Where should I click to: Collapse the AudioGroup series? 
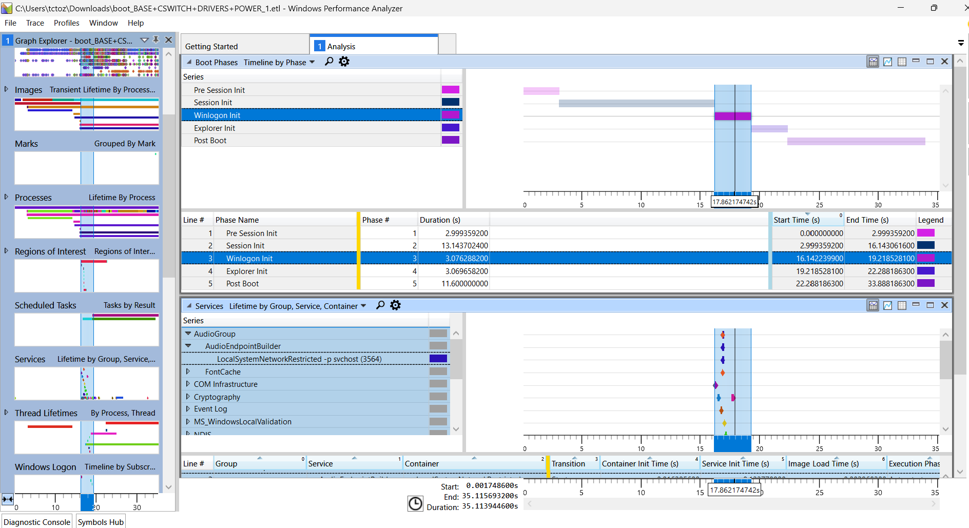[x=188, y=334]
